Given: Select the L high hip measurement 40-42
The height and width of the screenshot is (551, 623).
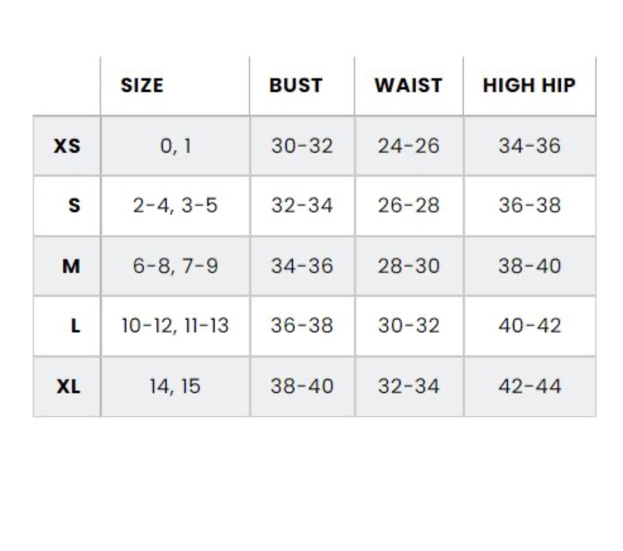Looking at the screenshot, I should pos(530,326).
